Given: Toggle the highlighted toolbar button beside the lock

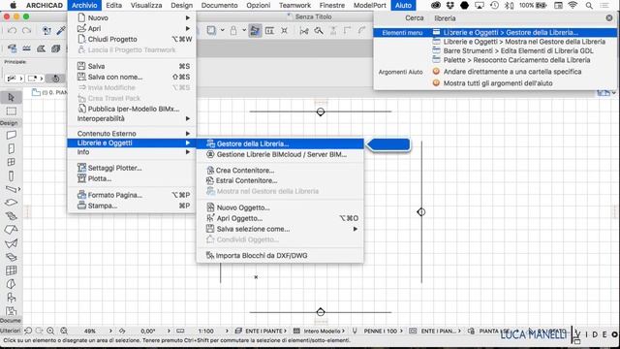Looking at the screenshot, I should (255, 30).
